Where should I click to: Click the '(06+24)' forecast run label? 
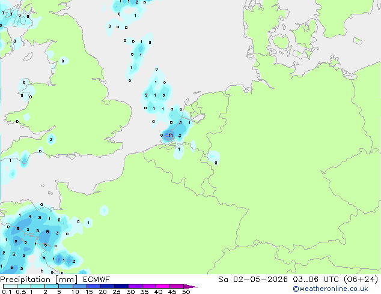point(361,280)
